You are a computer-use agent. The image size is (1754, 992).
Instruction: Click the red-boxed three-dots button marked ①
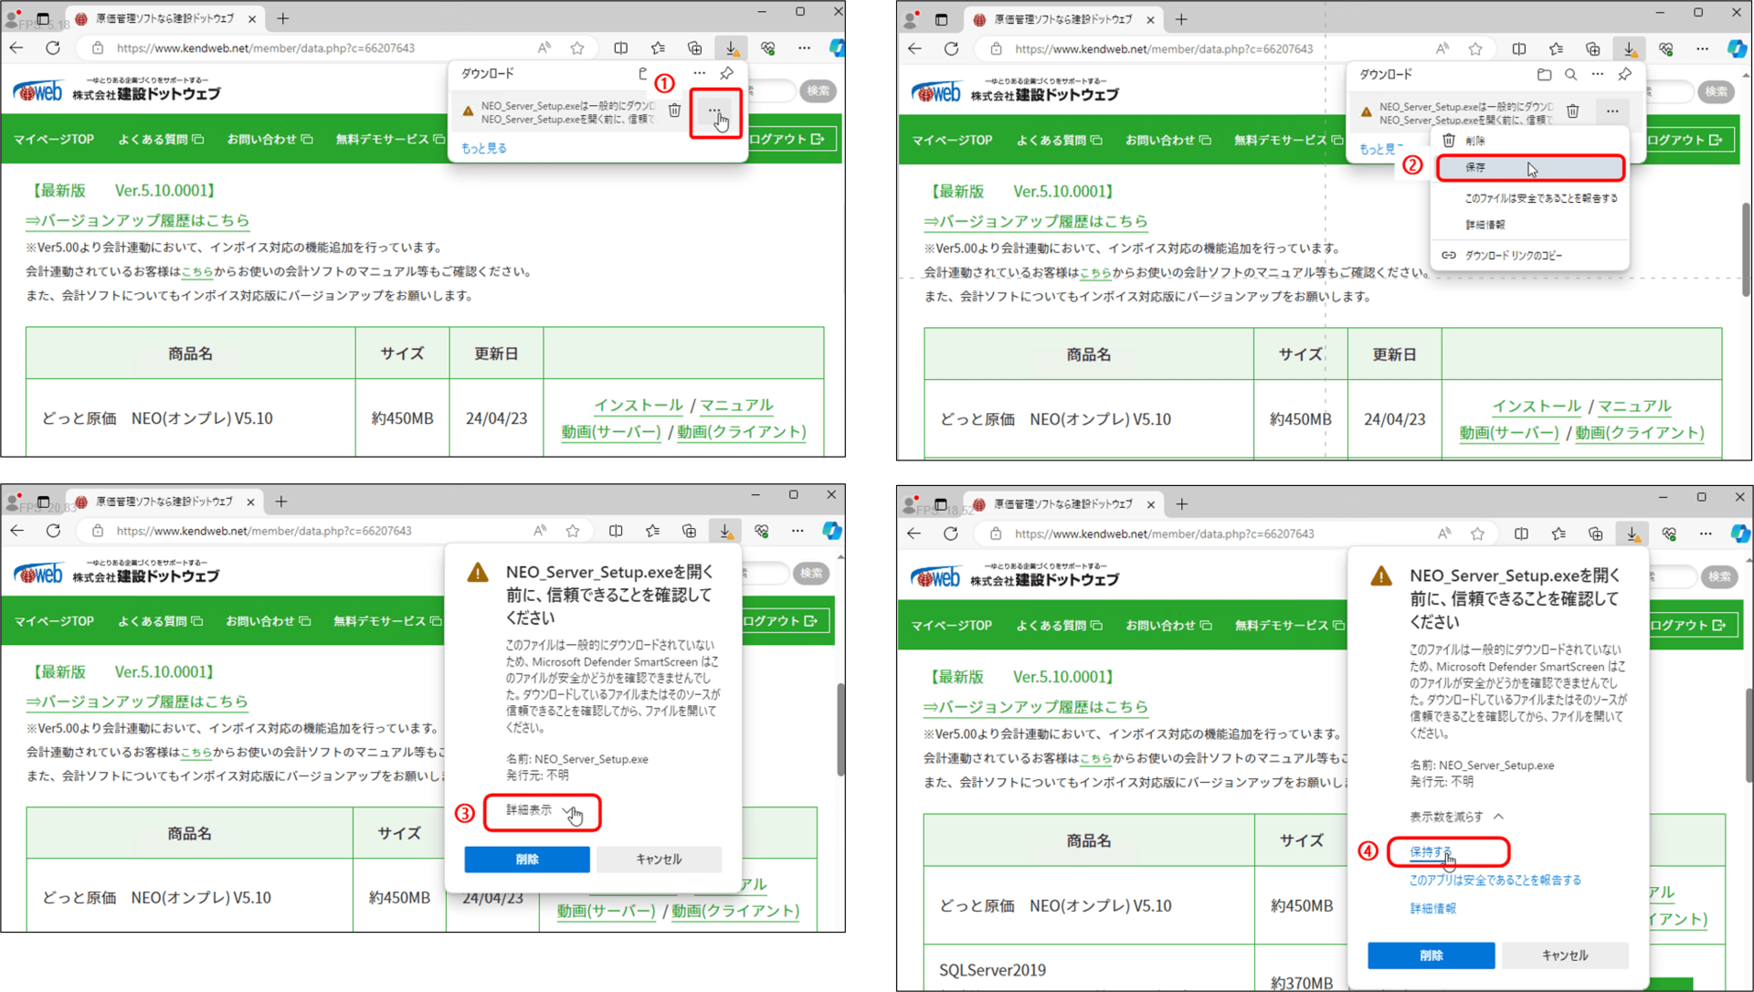(x=714, y=111)
